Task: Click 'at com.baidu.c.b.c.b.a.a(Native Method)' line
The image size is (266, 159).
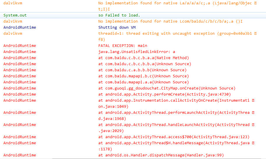Action: (x=143, y=58)
